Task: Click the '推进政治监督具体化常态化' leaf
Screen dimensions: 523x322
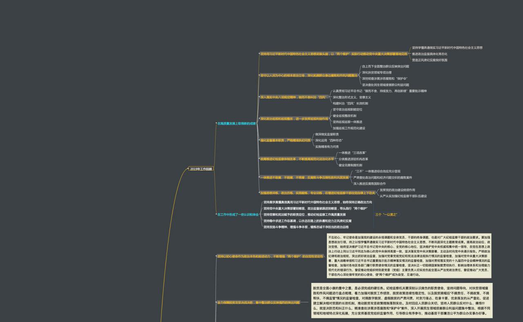Action: click(429, 54)
